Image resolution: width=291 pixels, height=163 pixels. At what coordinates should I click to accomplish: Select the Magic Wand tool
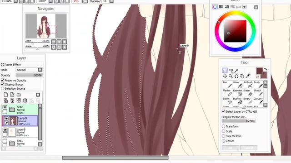tap(236, 71)
